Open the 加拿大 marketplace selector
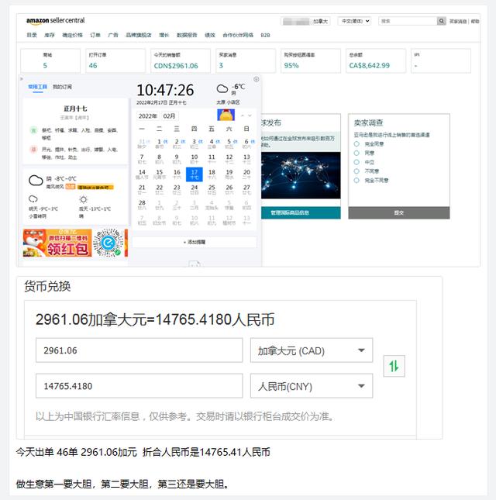The height and width of the screenshot is (500, 496). pos(305,21)
